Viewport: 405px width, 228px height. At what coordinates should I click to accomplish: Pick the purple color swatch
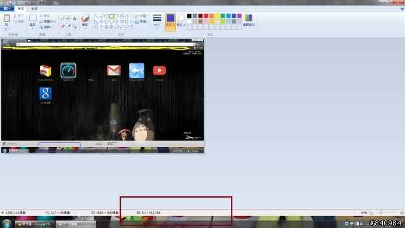[x=240, y=16]
